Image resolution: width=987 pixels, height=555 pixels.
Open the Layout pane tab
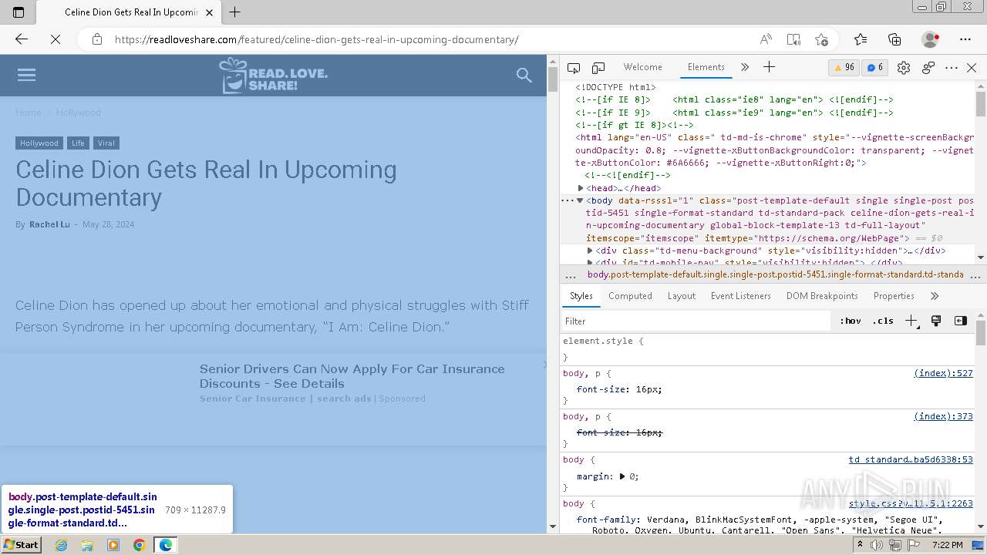coord(682,296)
